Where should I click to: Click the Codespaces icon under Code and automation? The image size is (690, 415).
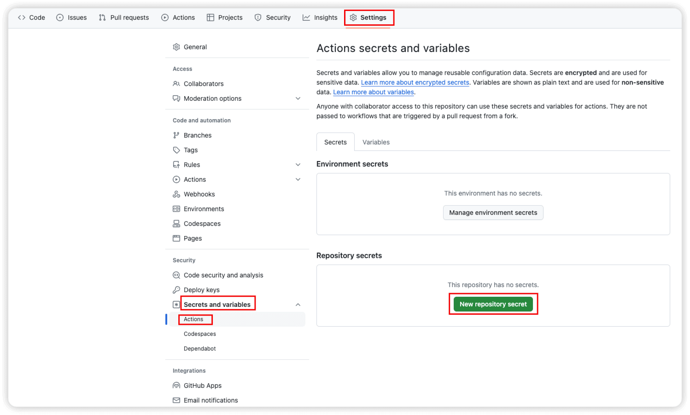tap(176, 224)
